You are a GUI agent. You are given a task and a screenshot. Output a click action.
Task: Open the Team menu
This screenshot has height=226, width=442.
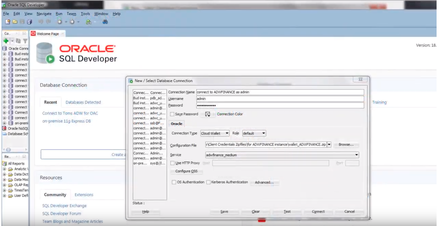coord(72,14)
